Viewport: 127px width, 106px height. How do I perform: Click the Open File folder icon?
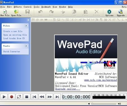tap(16, 12)
